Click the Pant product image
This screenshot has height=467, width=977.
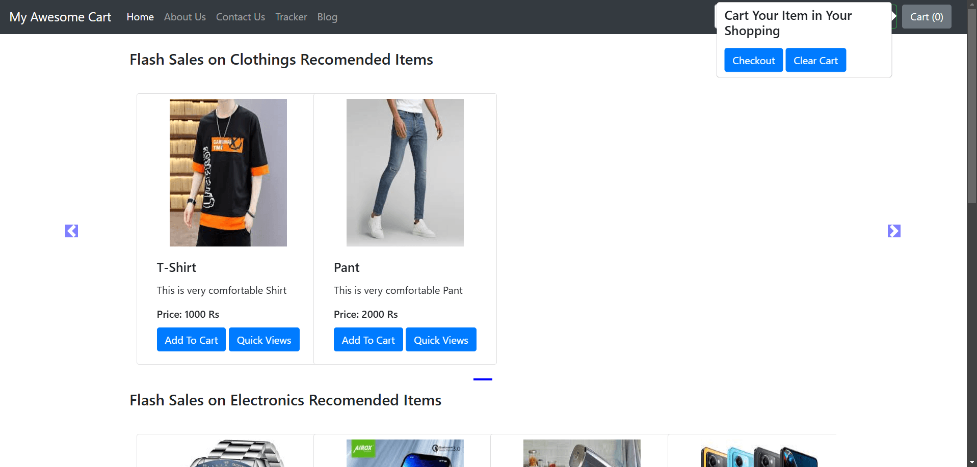(x=405, y=173)
